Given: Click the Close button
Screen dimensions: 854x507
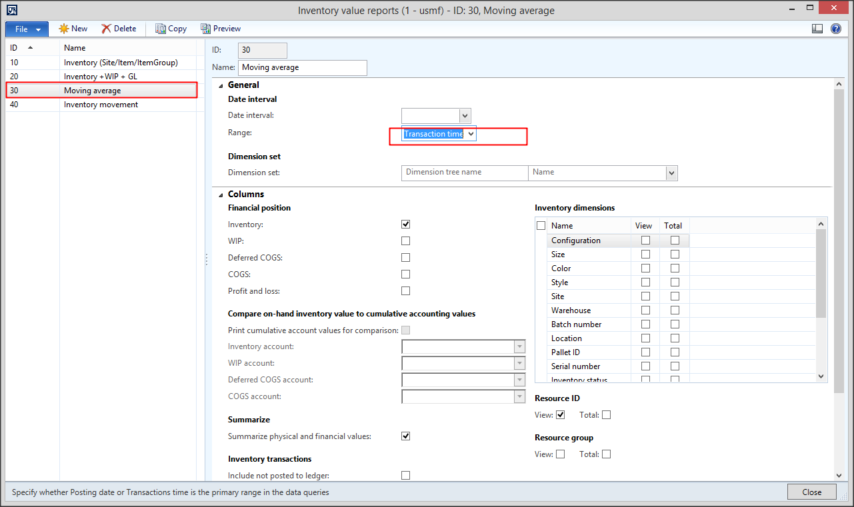Looking at the screenshot, I should (811, 492).
